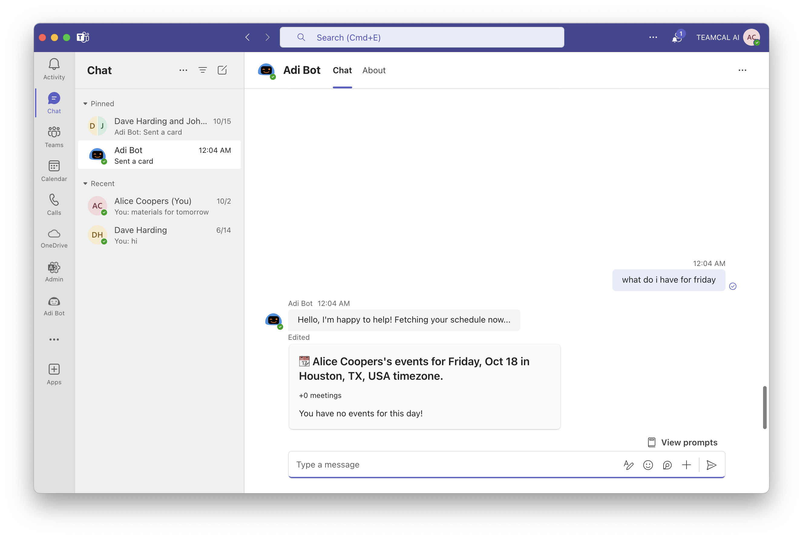Click the send message arrow
The image size is (803, 538).
711,465
